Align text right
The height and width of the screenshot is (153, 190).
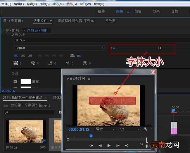tap(30, 56)
